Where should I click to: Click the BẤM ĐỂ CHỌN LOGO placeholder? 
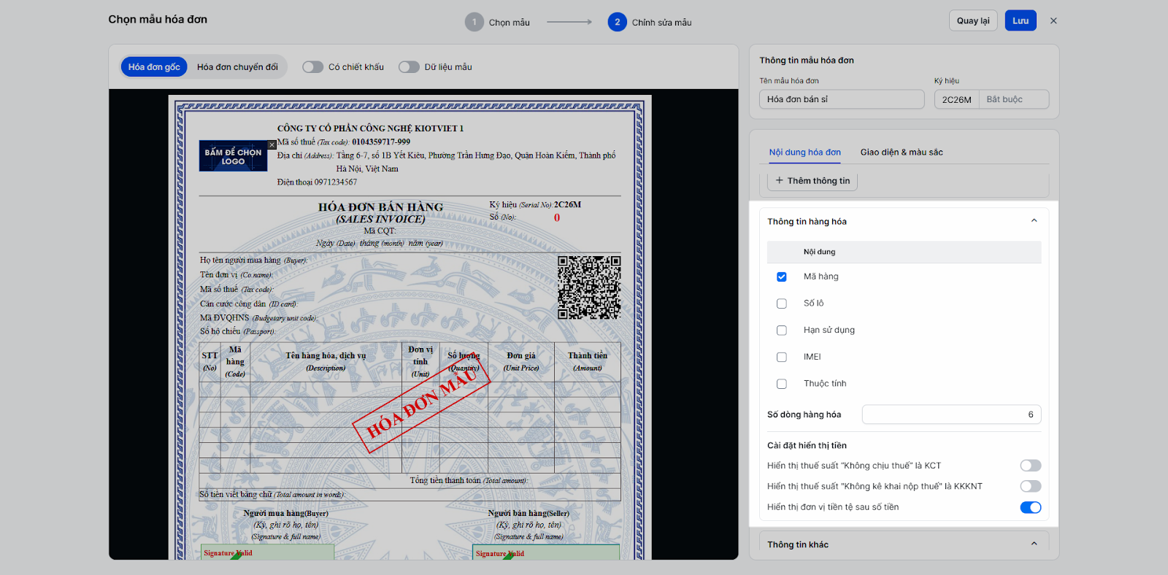coord(233,156)
